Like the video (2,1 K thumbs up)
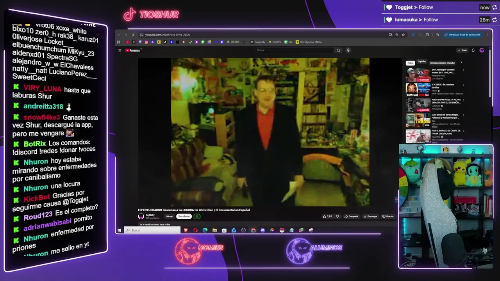500x281 pixels. (327, 216)
